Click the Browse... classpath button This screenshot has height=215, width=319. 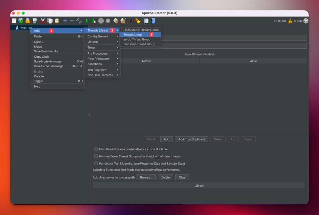click(x=146, y=177)
